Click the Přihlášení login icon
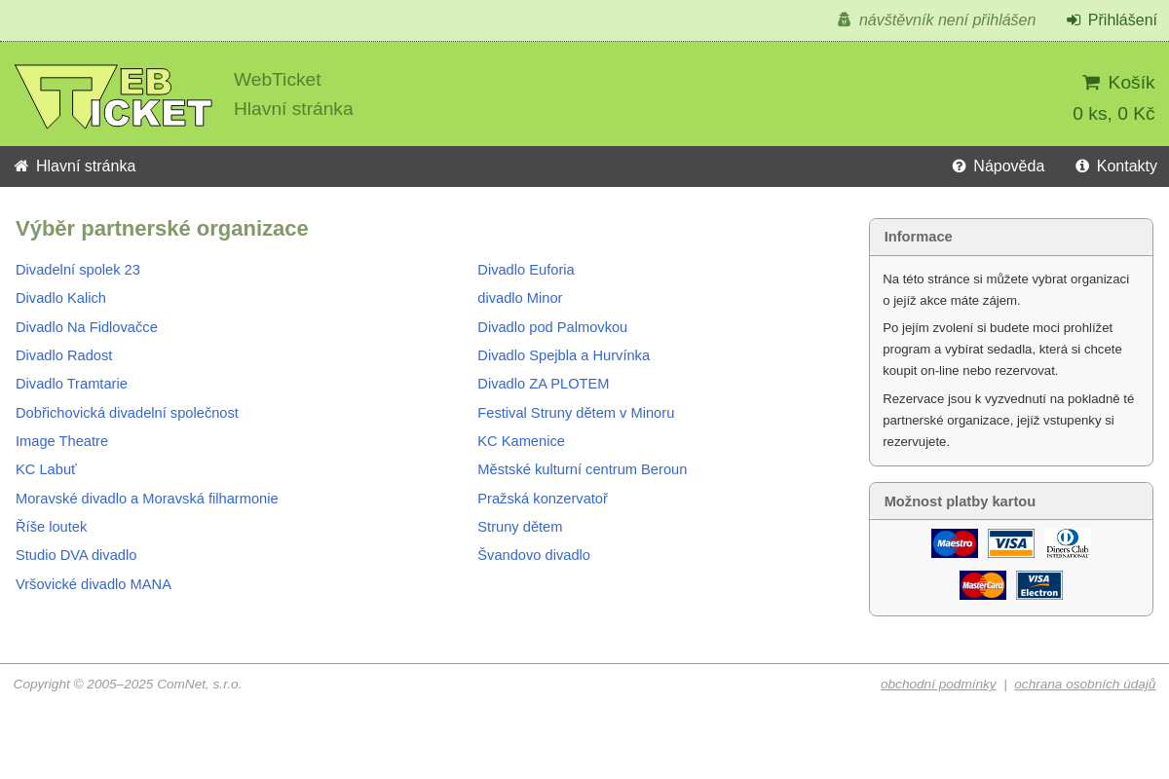The height and width of the screenshot is (779, 1169). pyautogui.click(x=1073, y=19)
